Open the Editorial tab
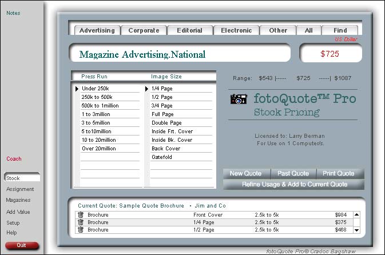Image resolution: width=385 pixels, height=255 pixels. pos(189,30)
